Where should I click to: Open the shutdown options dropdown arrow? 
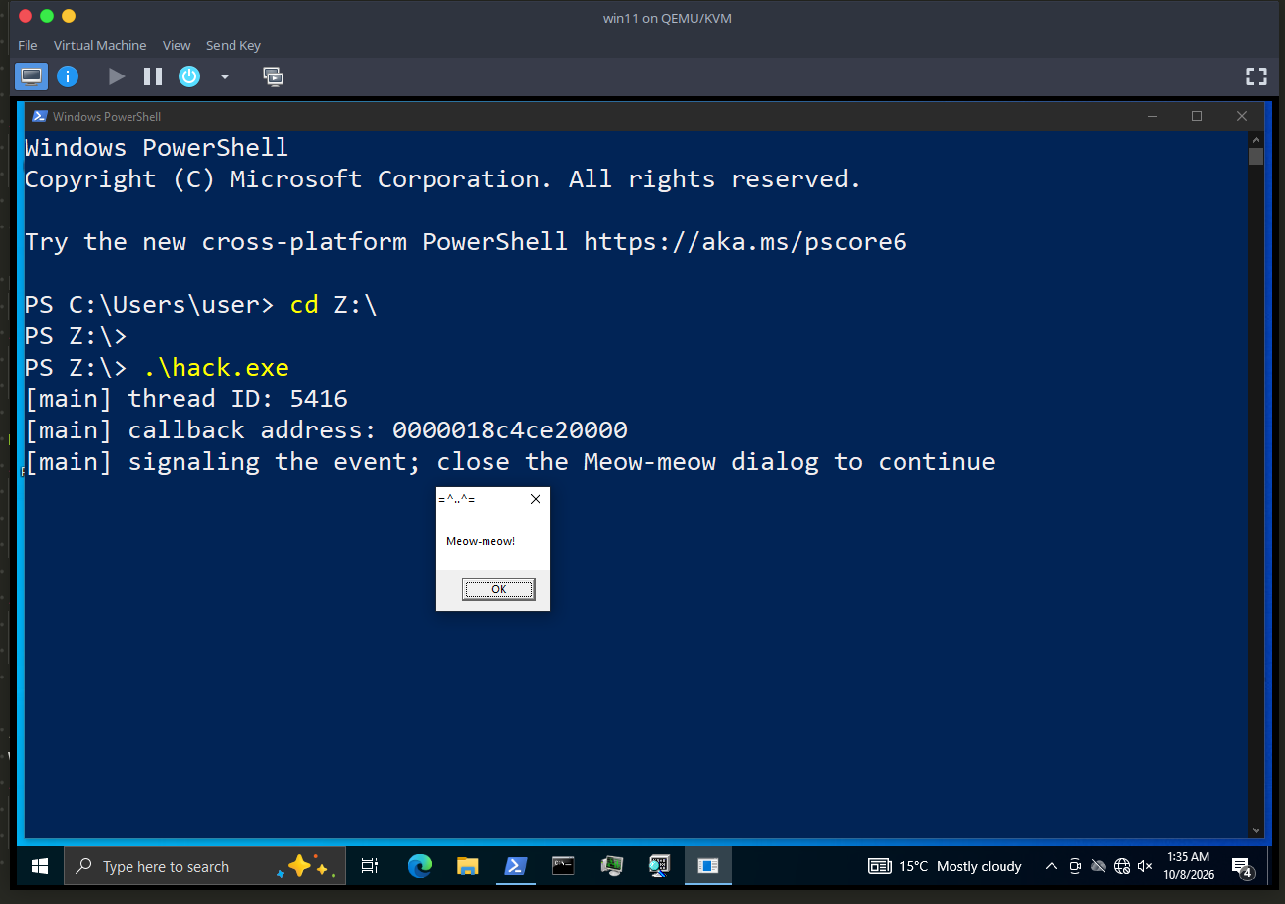pyautogui.click(x=224, y=76)
